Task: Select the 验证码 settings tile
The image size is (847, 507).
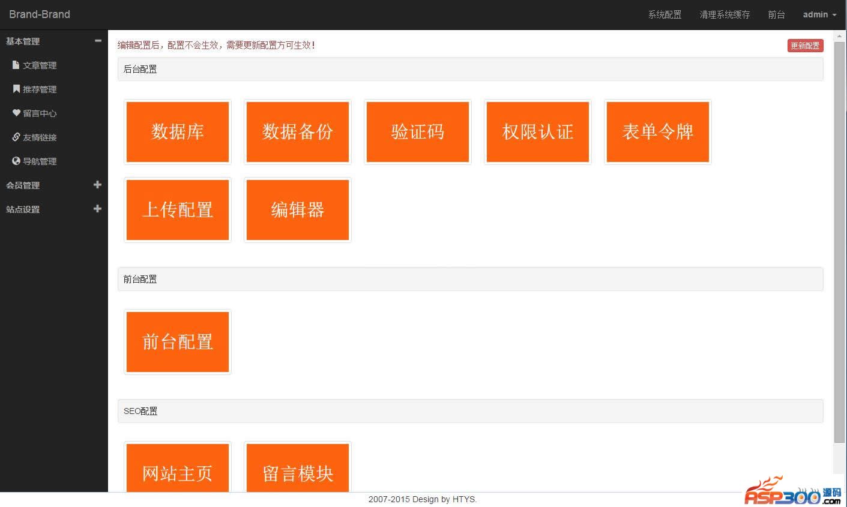Action: coord(418,132)
